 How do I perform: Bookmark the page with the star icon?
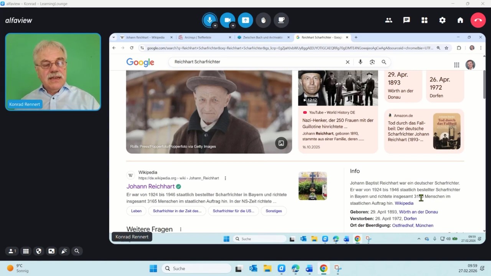point(447,48)
